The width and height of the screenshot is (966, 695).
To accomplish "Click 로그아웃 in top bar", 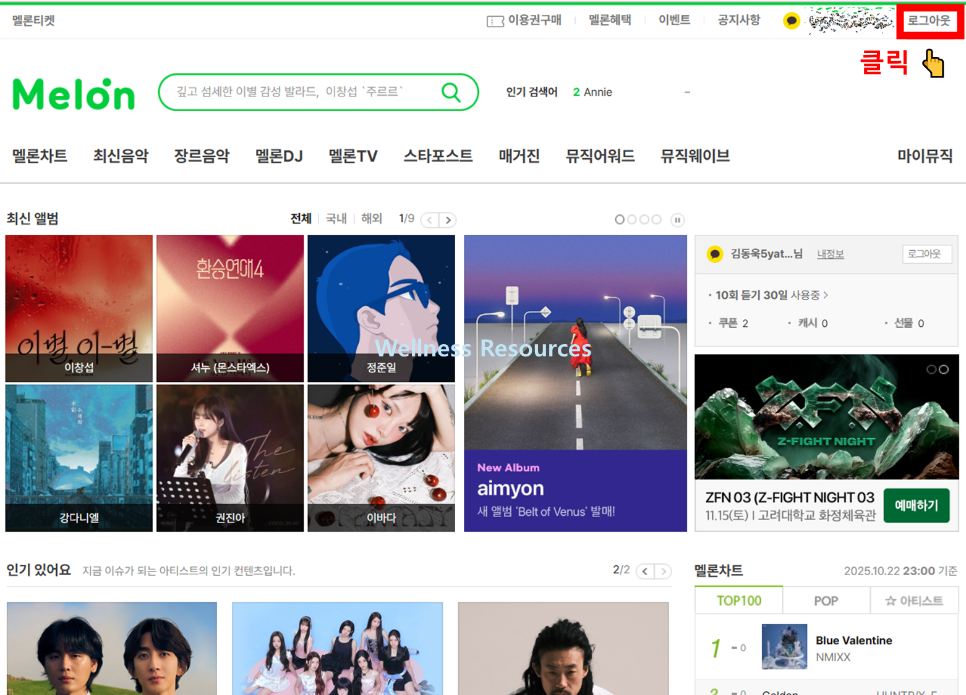I will click(929, 21).
